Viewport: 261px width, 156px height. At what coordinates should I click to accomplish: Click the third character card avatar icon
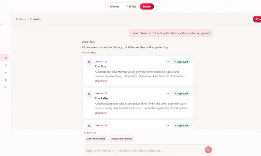pos(89,126)
